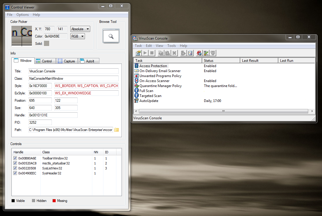Open the Options menu in Control Viewer
The height and width of the screenshot is (216, 322).
[x=23, y=15]
